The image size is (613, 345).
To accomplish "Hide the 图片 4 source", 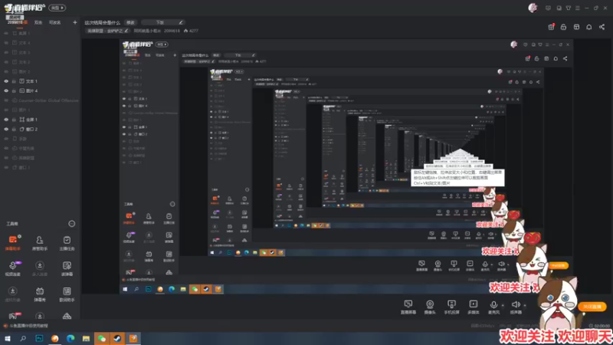I will click(6, 90).
